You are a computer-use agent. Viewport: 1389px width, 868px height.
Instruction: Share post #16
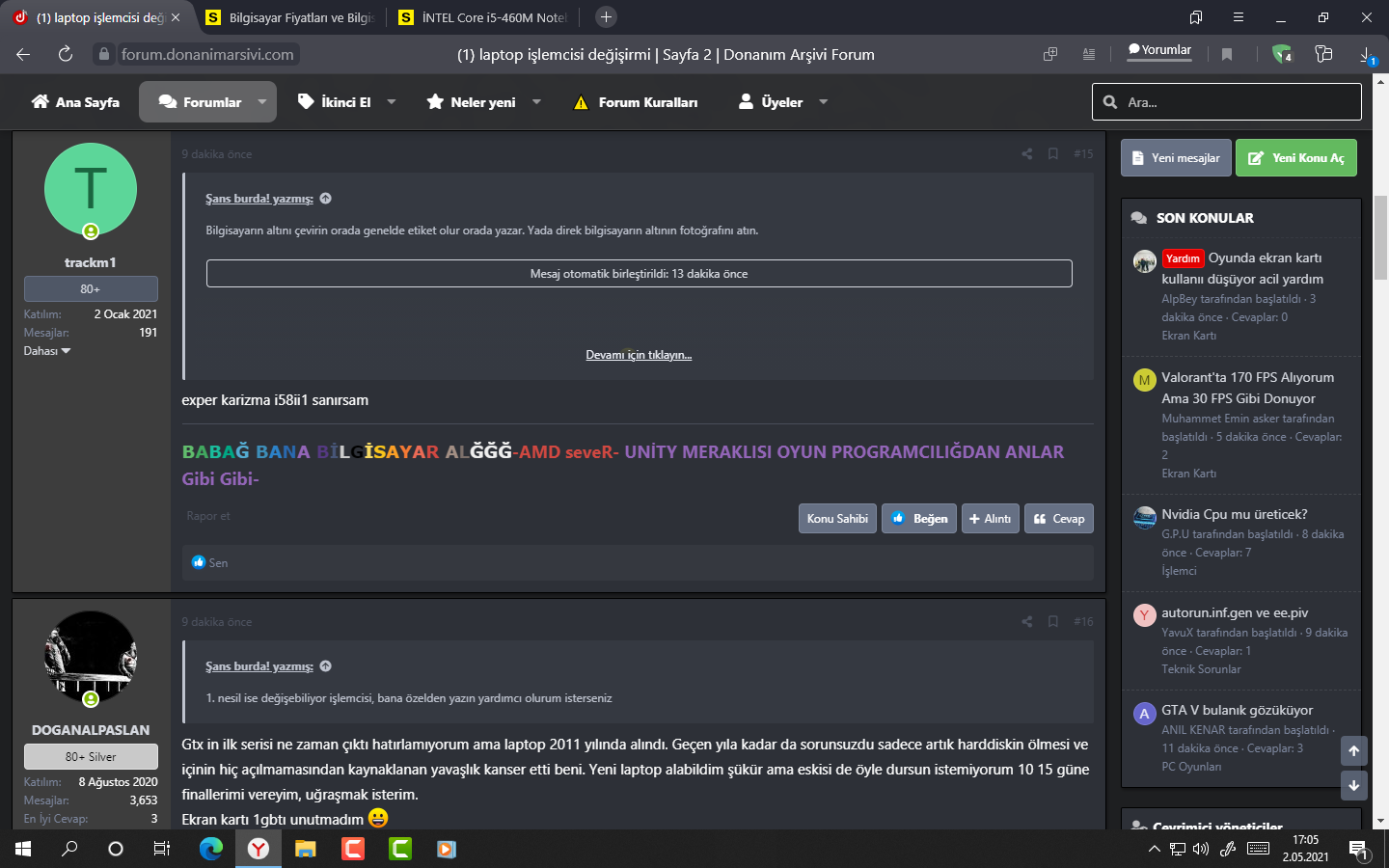(x=1026, y=622)
